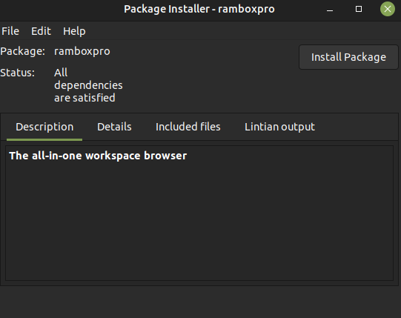This screenshot has width=401, height=318.
Task: Select the Description tab
Action: tap(44, 127)
